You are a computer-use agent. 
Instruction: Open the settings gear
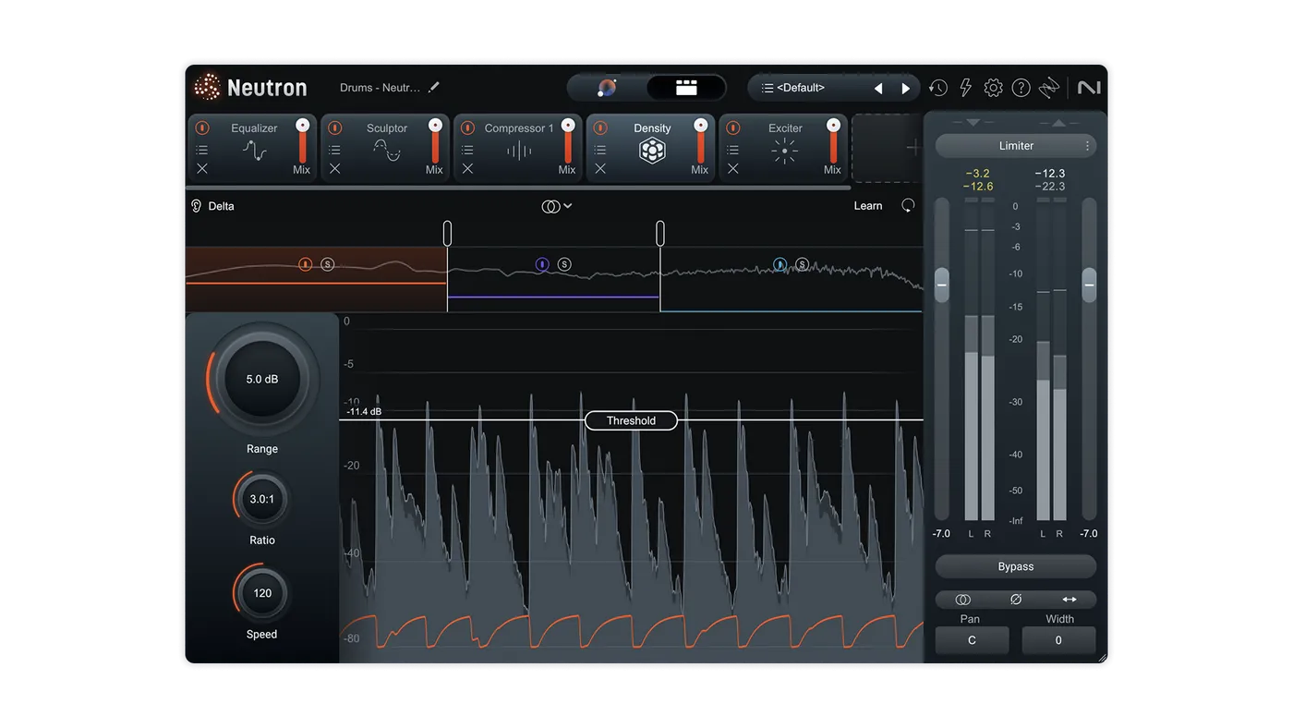coord(994,88)
